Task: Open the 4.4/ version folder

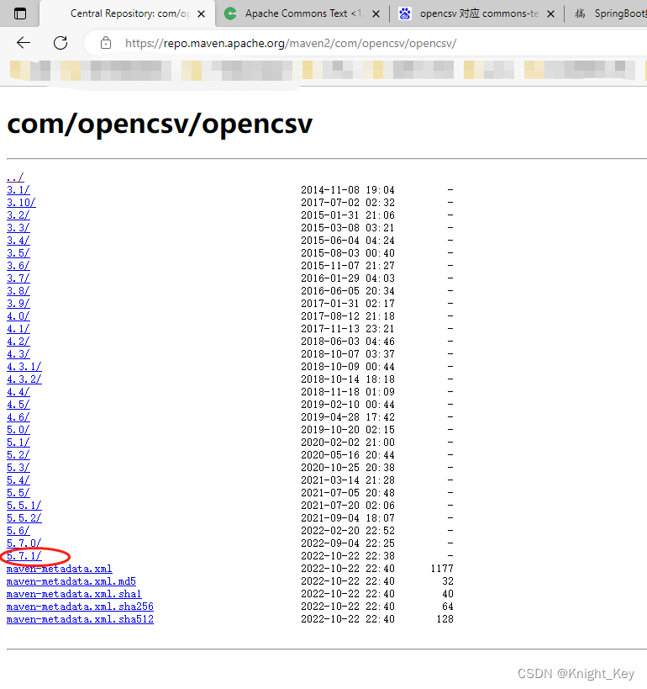Action: (x=18, y=392)
